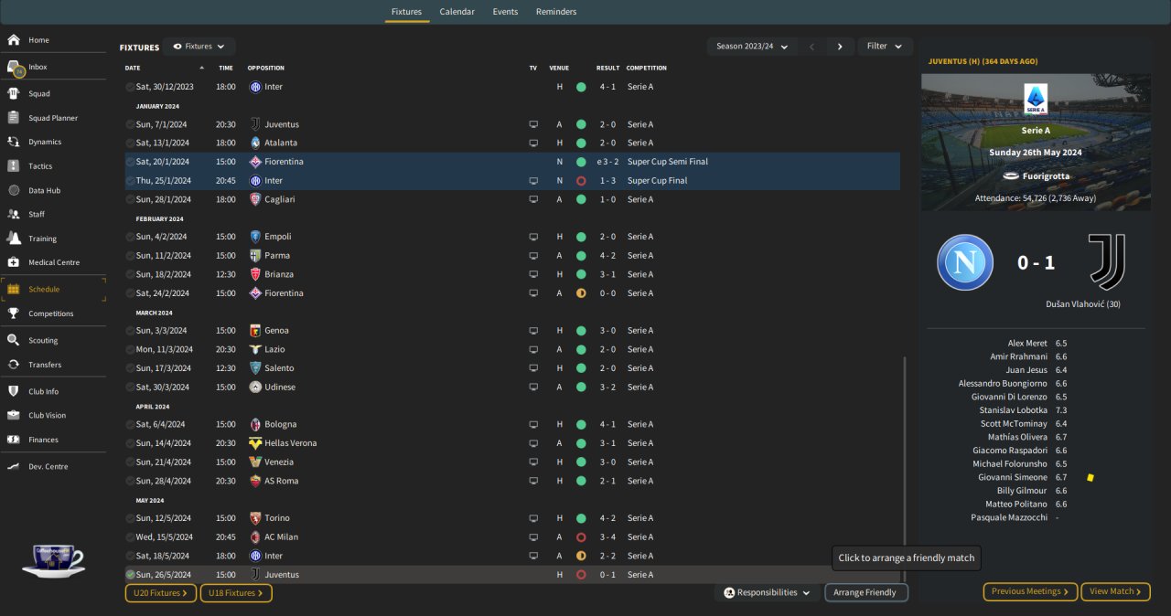The height and width of the screenshot is (616, 1171).
Task: Open Schedule in sidebar
Action: pyautogui.click(x=53, y=289)
